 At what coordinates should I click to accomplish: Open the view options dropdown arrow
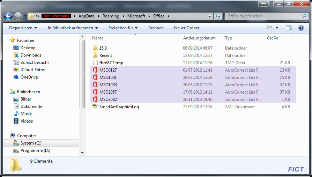point(277,28)
